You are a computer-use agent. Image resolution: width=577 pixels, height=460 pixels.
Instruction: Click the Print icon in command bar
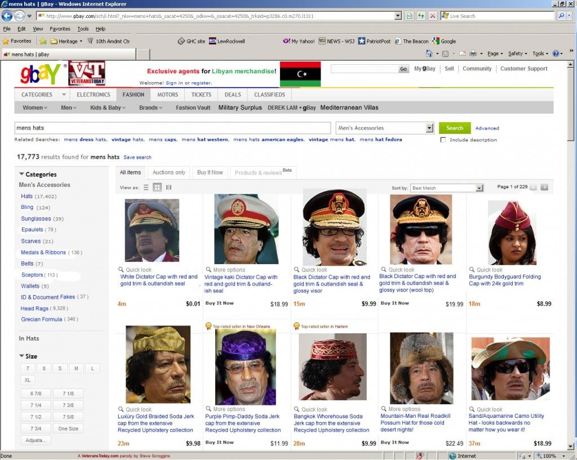tap(473, 53)
